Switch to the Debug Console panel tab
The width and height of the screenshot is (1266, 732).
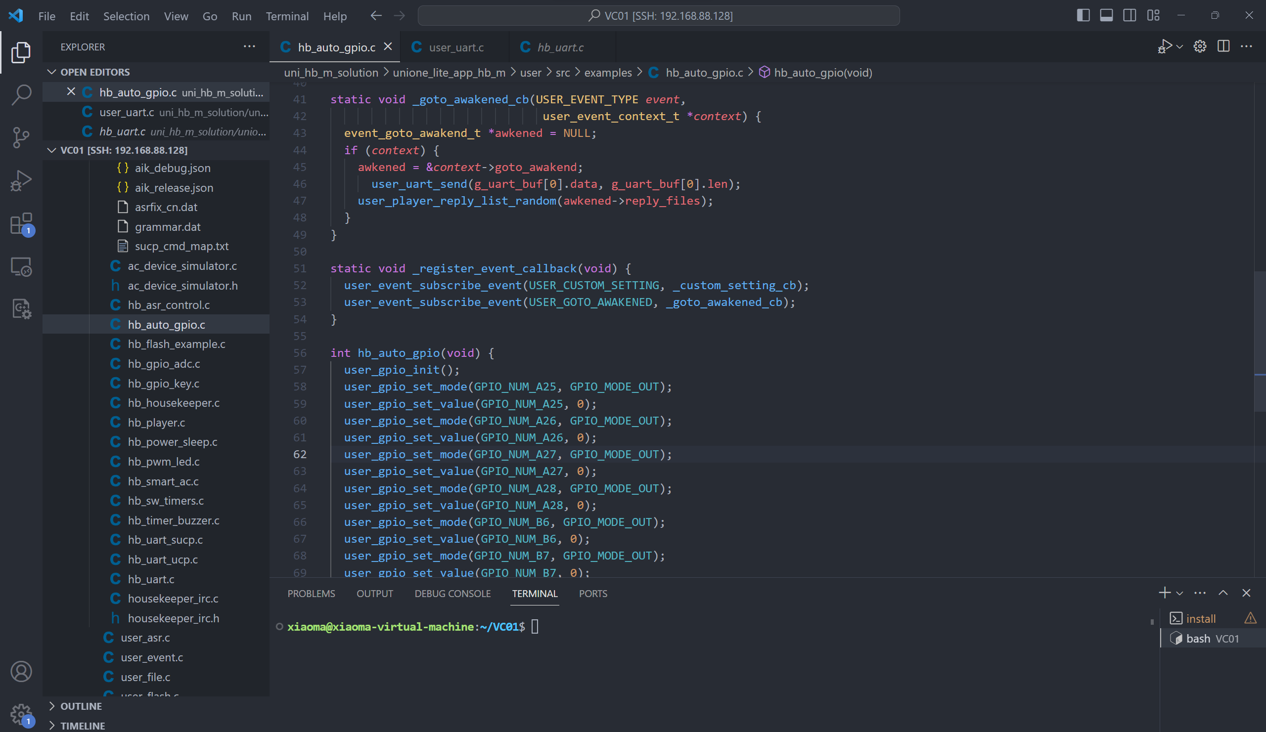[x=452, y=594]
